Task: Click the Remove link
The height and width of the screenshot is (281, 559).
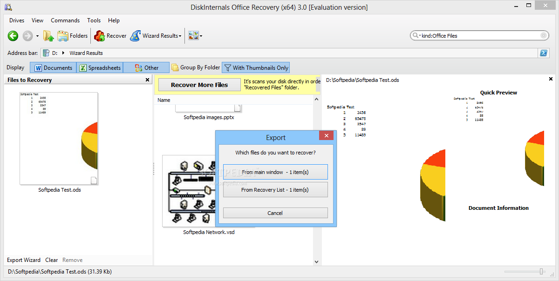Action: [x=73, y=260]
